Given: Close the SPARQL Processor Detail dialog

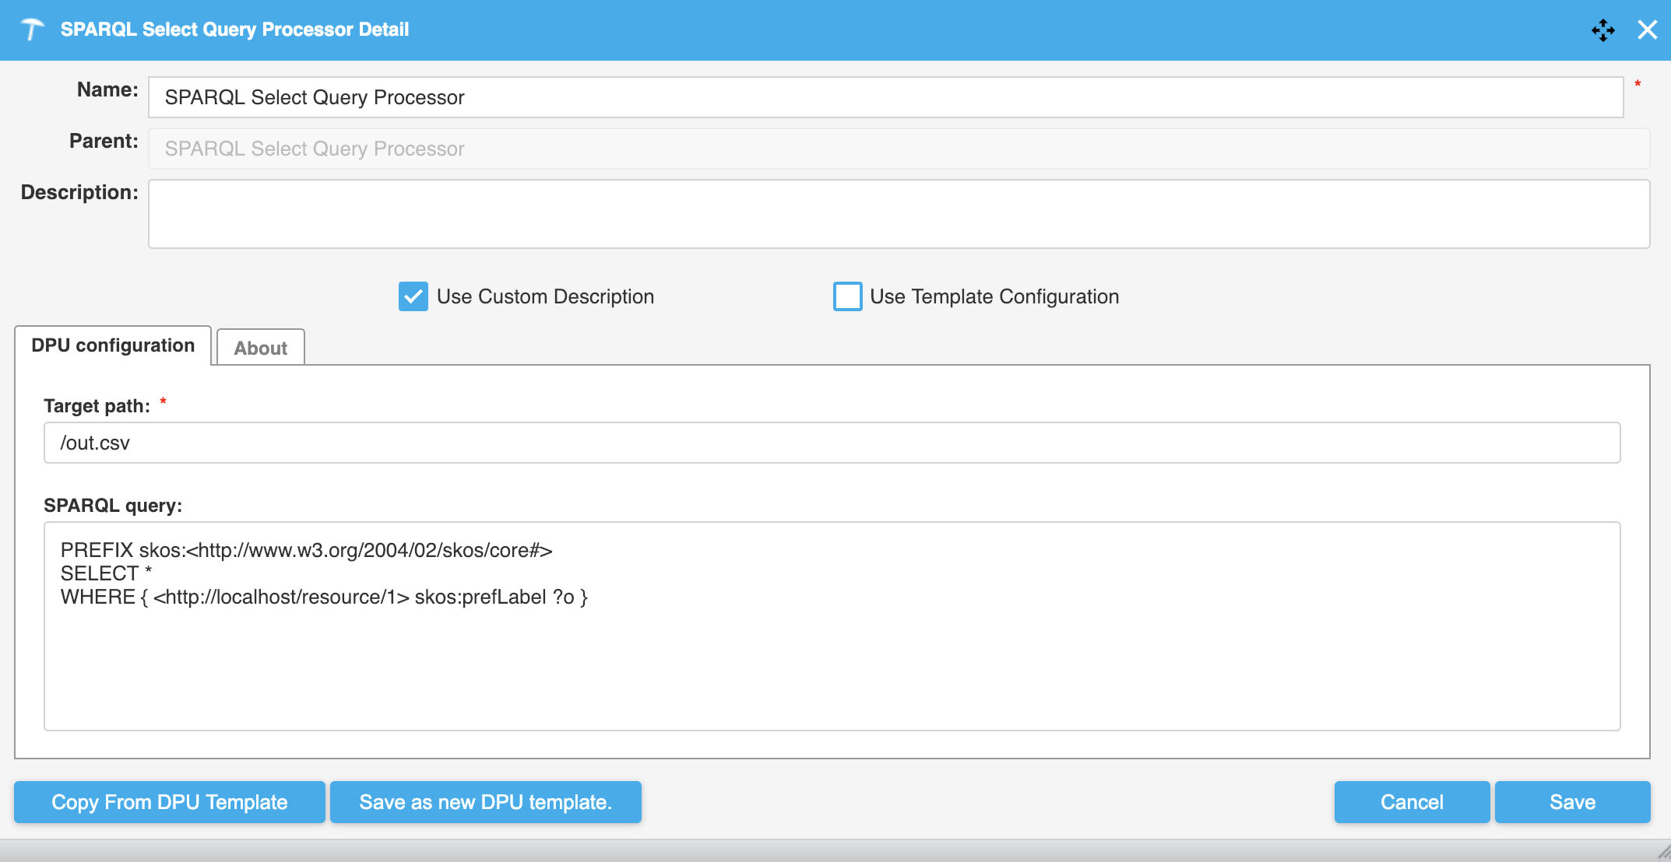Looking at the screenshot, I should click(1647, 30).
